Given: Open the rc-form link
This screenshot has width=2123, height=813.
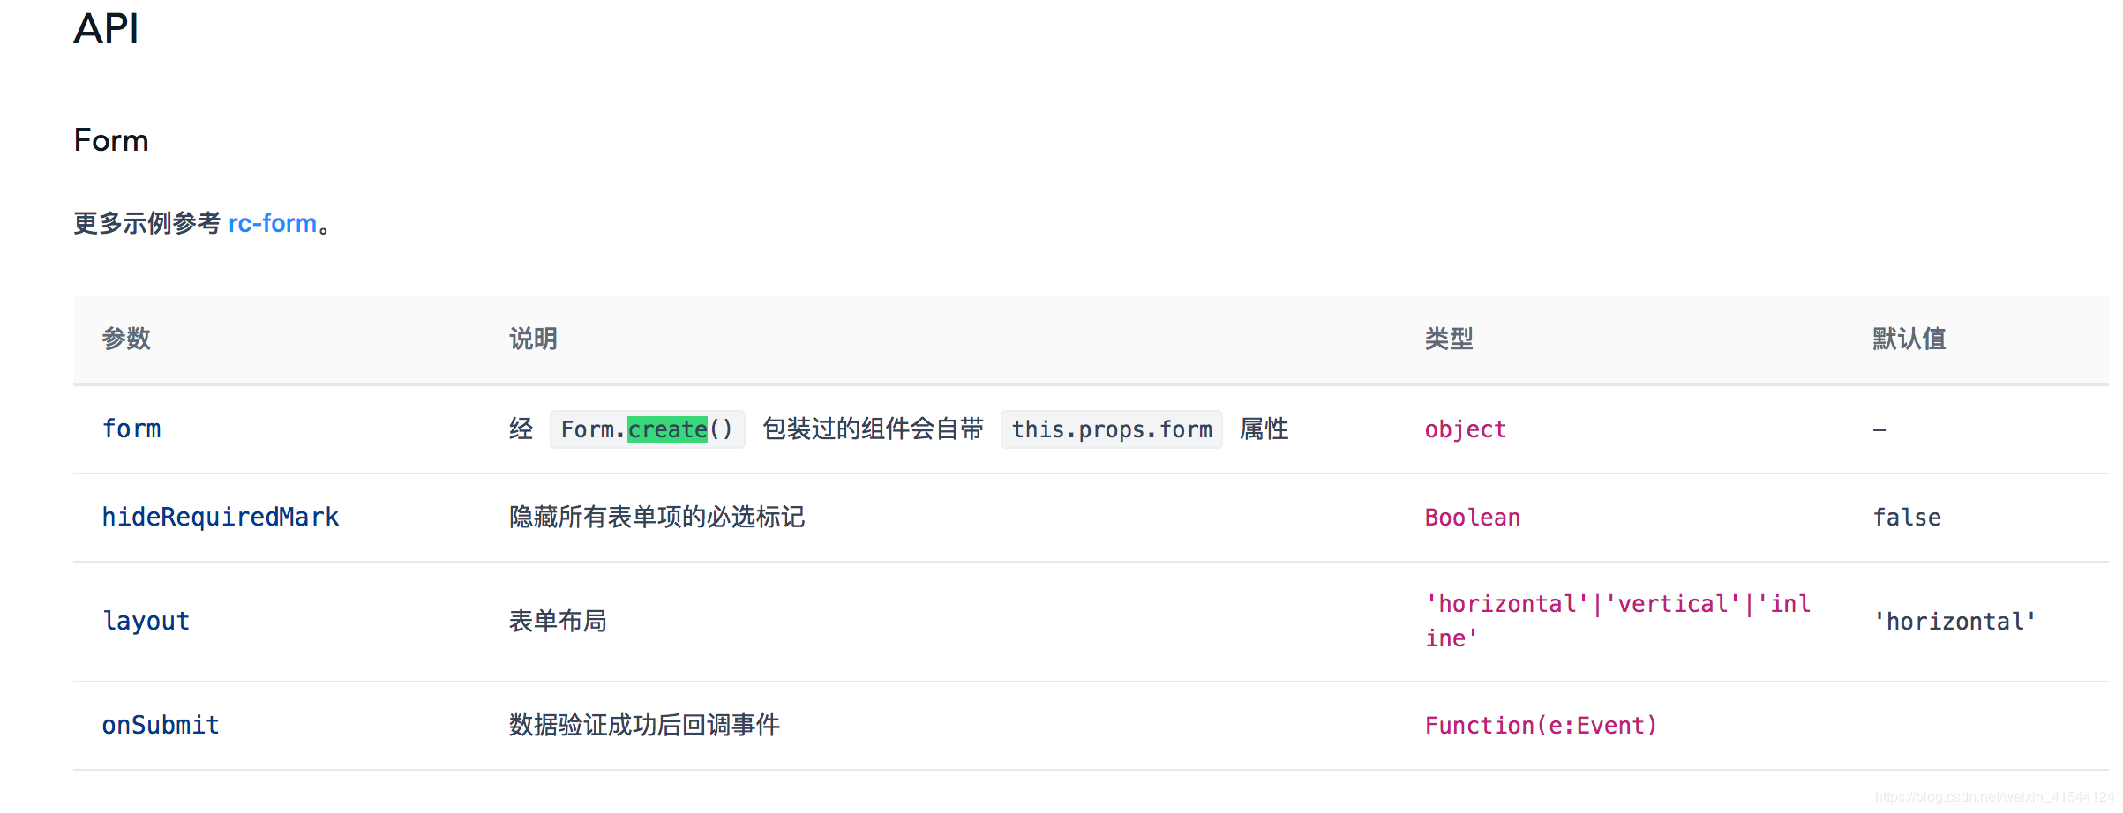Looking at the screenshot, I should point(272,224).
